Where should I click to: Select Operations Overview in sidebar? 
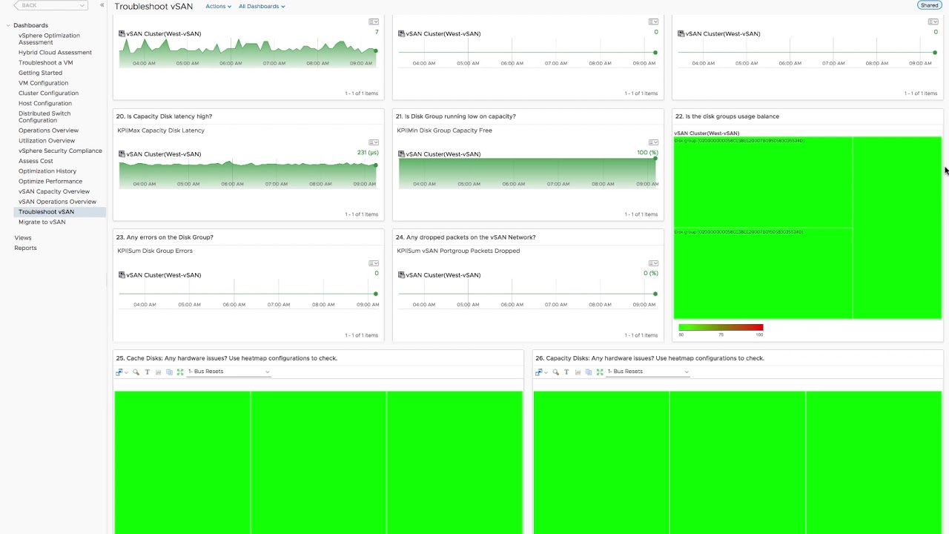(x=48, y=131)
